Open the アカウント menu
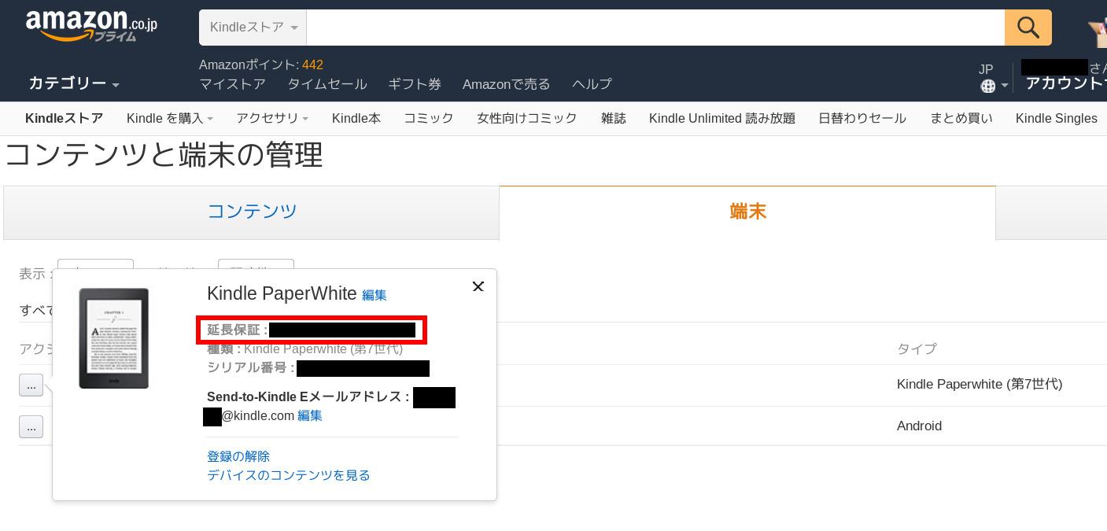Viewport: 1107px width, 531px height. click(x=1065, y=83)
